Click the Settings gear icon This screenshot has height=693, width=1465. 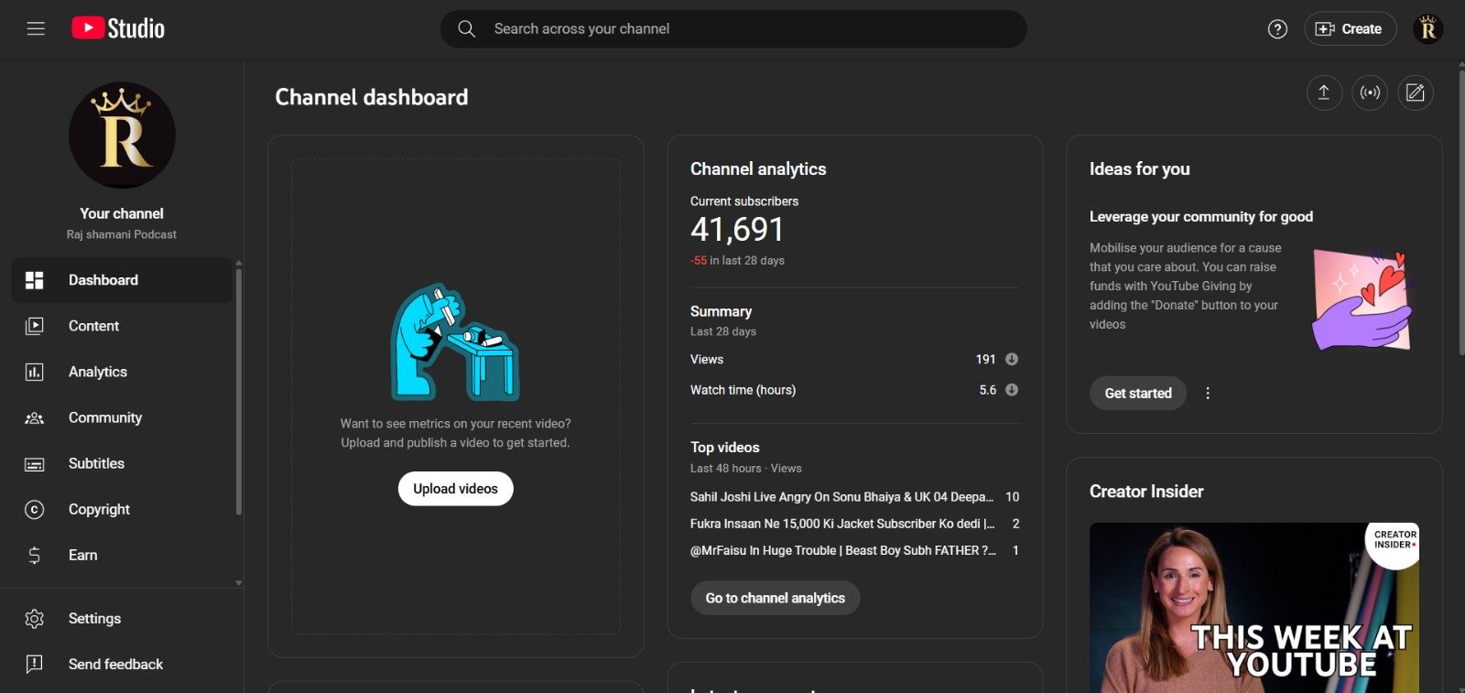pyautogui.click(x=35, y=619)
